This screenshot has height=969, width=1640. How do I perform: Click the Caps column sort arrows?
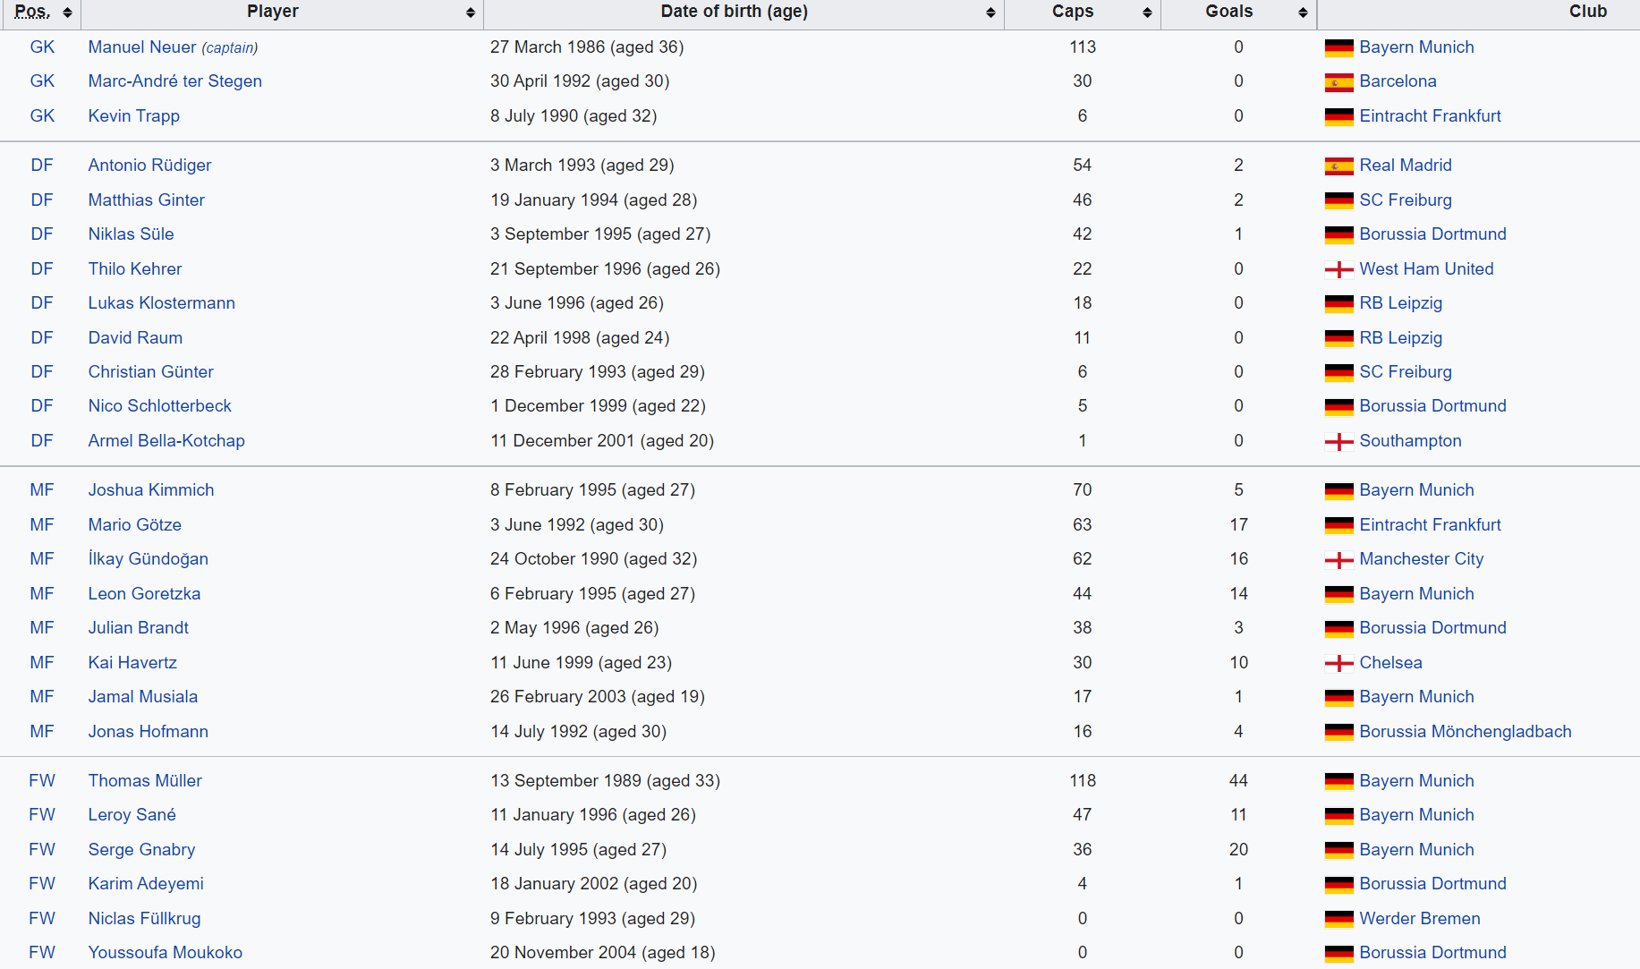pos(1147,13)
